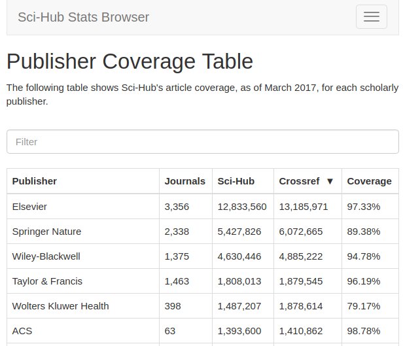Click Springer Nature journals count 2,338
This screenshot has height=346, width=403.
click(177, 232)
